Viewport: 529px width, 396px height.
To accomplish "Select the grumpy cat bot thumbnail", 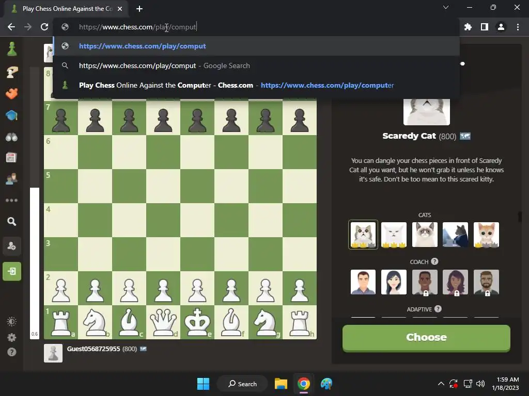I will pos(425,235).
